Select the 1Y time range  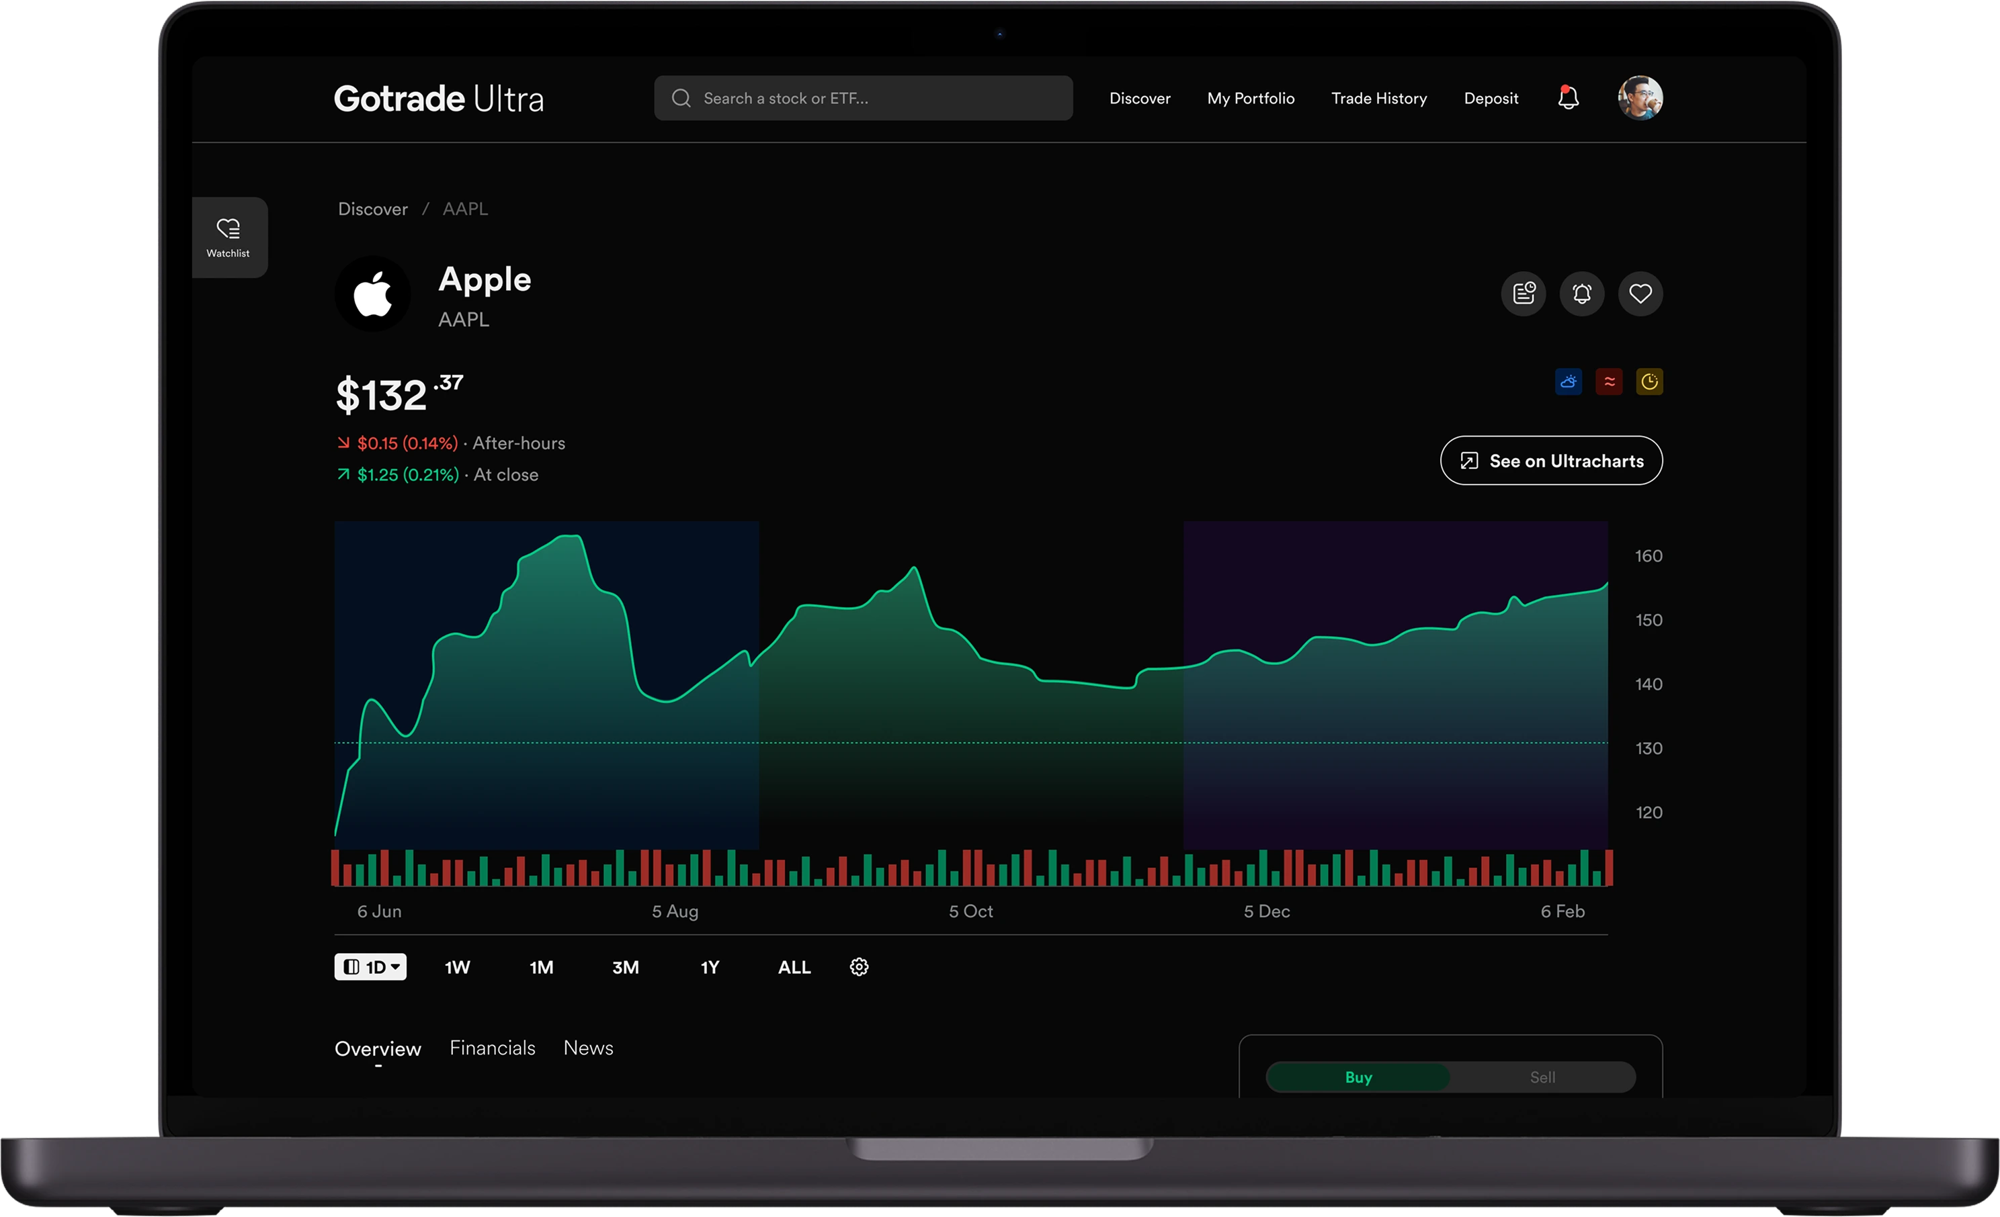[x=710, y=967]
